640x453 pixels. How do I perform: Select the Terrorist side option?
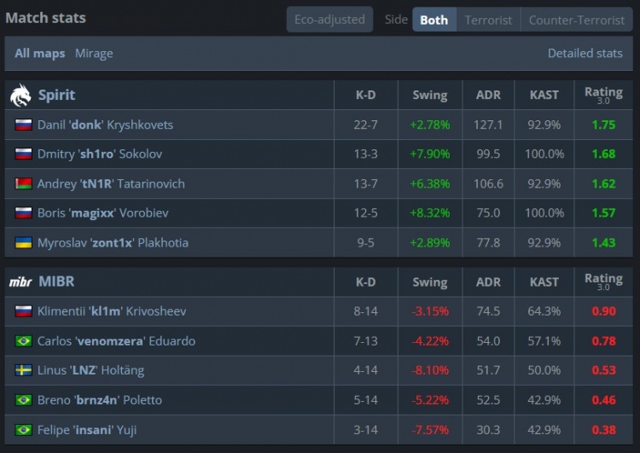pos(489,20)
